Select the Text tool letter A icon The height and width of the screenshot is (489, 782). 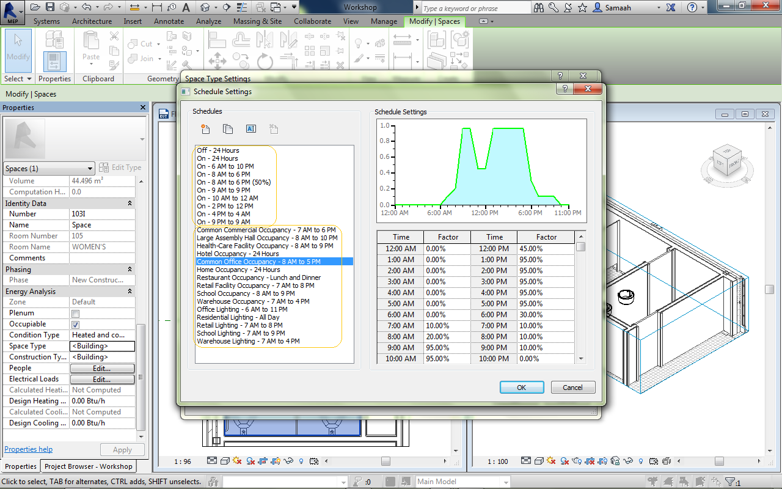pos(186,7)
